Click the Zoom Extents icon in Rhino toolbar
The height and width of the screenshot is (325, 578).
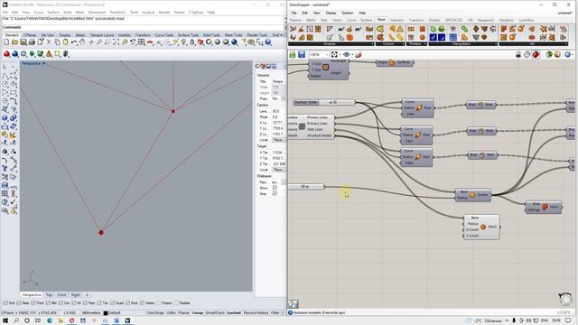117,42
